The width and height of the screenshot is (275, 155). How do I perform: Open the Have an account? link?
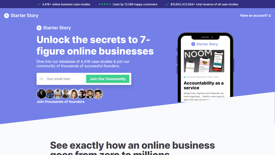point(254,16)
